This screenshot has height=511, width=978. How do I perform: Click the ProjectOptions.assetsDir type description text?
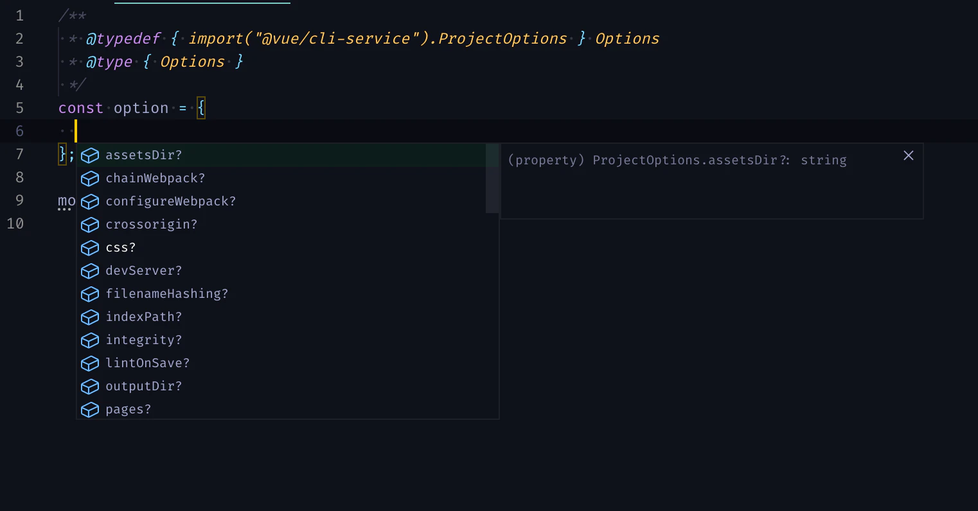coord(677,160)
